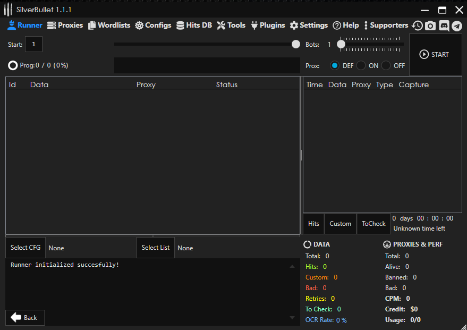
Task: Click the 'Alive:' label
Action: click(393, 267)
